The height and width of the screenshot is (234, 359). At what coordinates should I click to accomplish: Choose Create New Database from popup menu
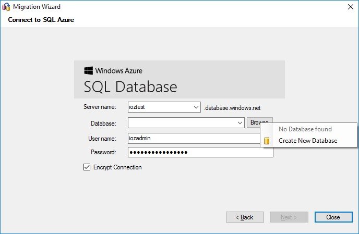(308, 141)
